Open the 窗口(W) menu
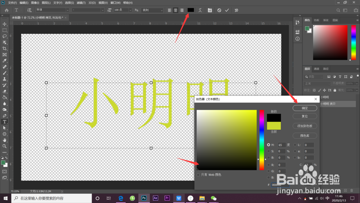Image resolution: width=360 pixels, height=203 pixels. 115,3
